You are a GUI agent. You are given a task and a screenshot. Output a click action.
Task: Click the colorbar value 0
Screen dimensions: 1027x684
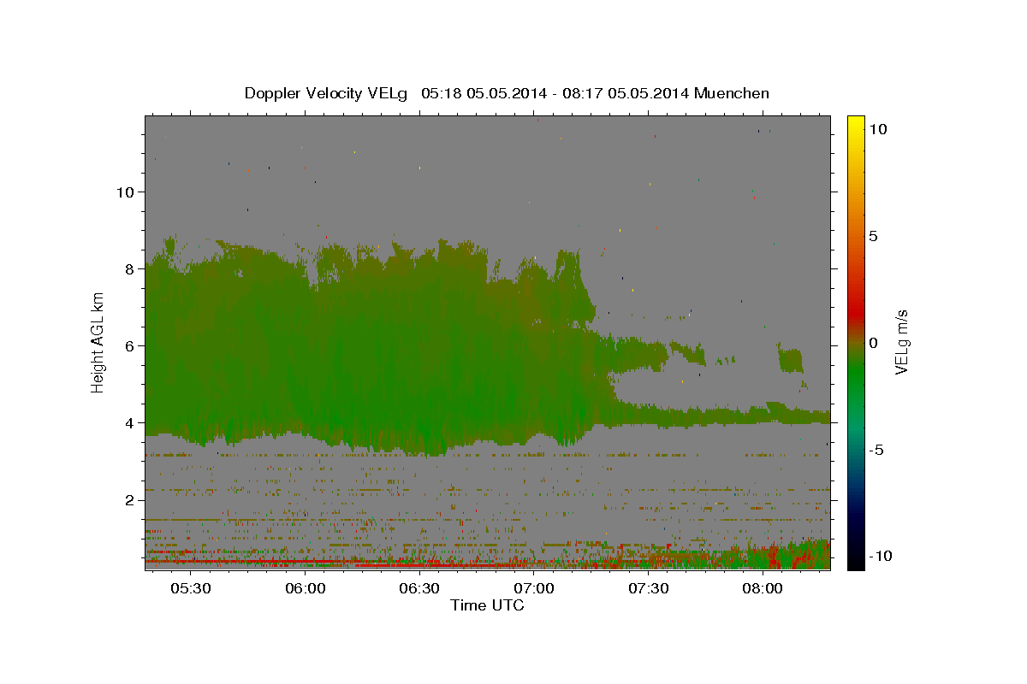[873, 342]
